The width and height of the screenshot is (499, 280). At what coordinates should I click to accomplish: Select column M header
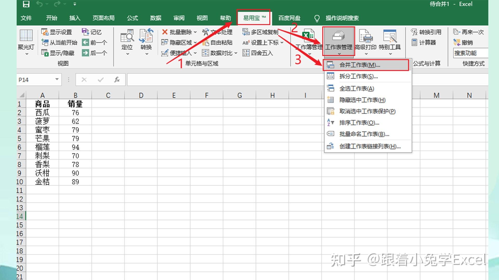pos(436,95)
